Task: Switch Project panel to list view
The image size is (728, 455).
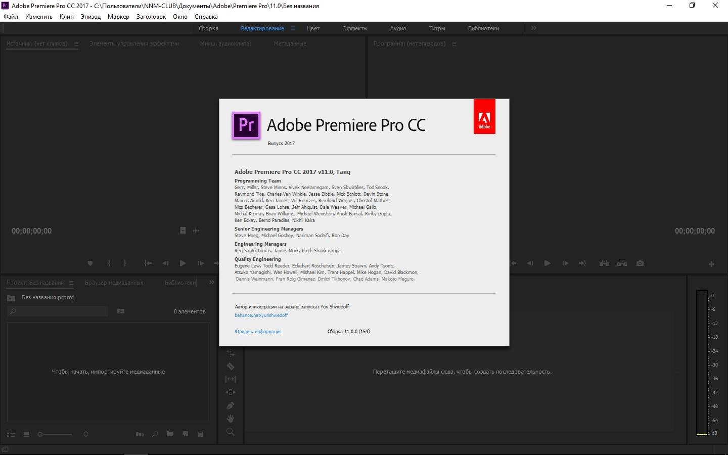Action: (11, 434)
